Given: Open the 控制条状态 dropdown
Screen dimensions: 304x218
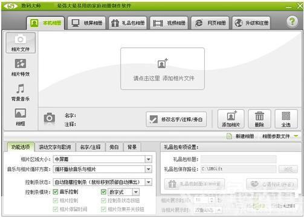Looking at the screenshot, I should click(103, 182).
